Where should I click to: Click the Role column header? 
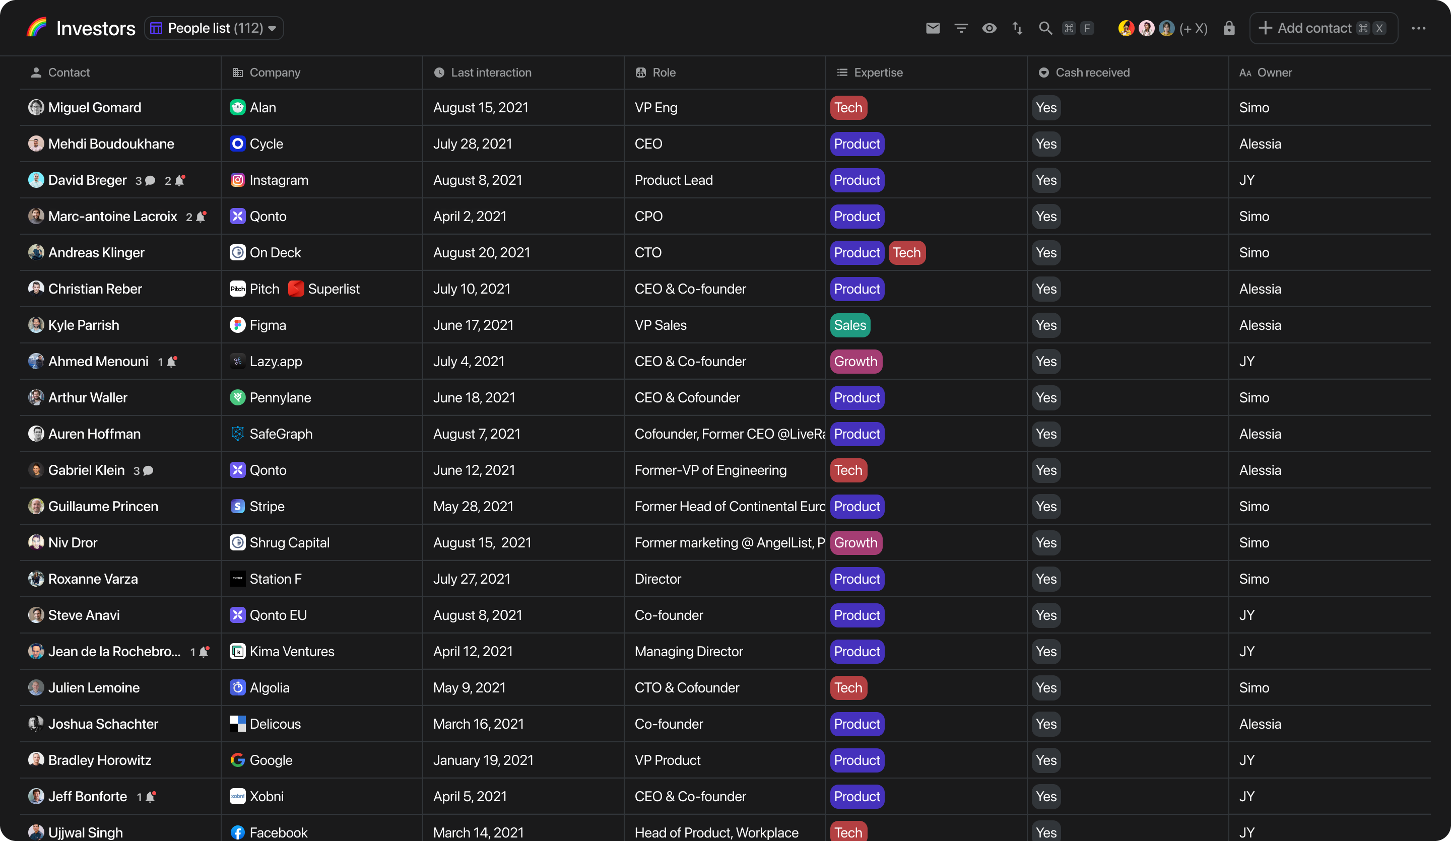655,73
